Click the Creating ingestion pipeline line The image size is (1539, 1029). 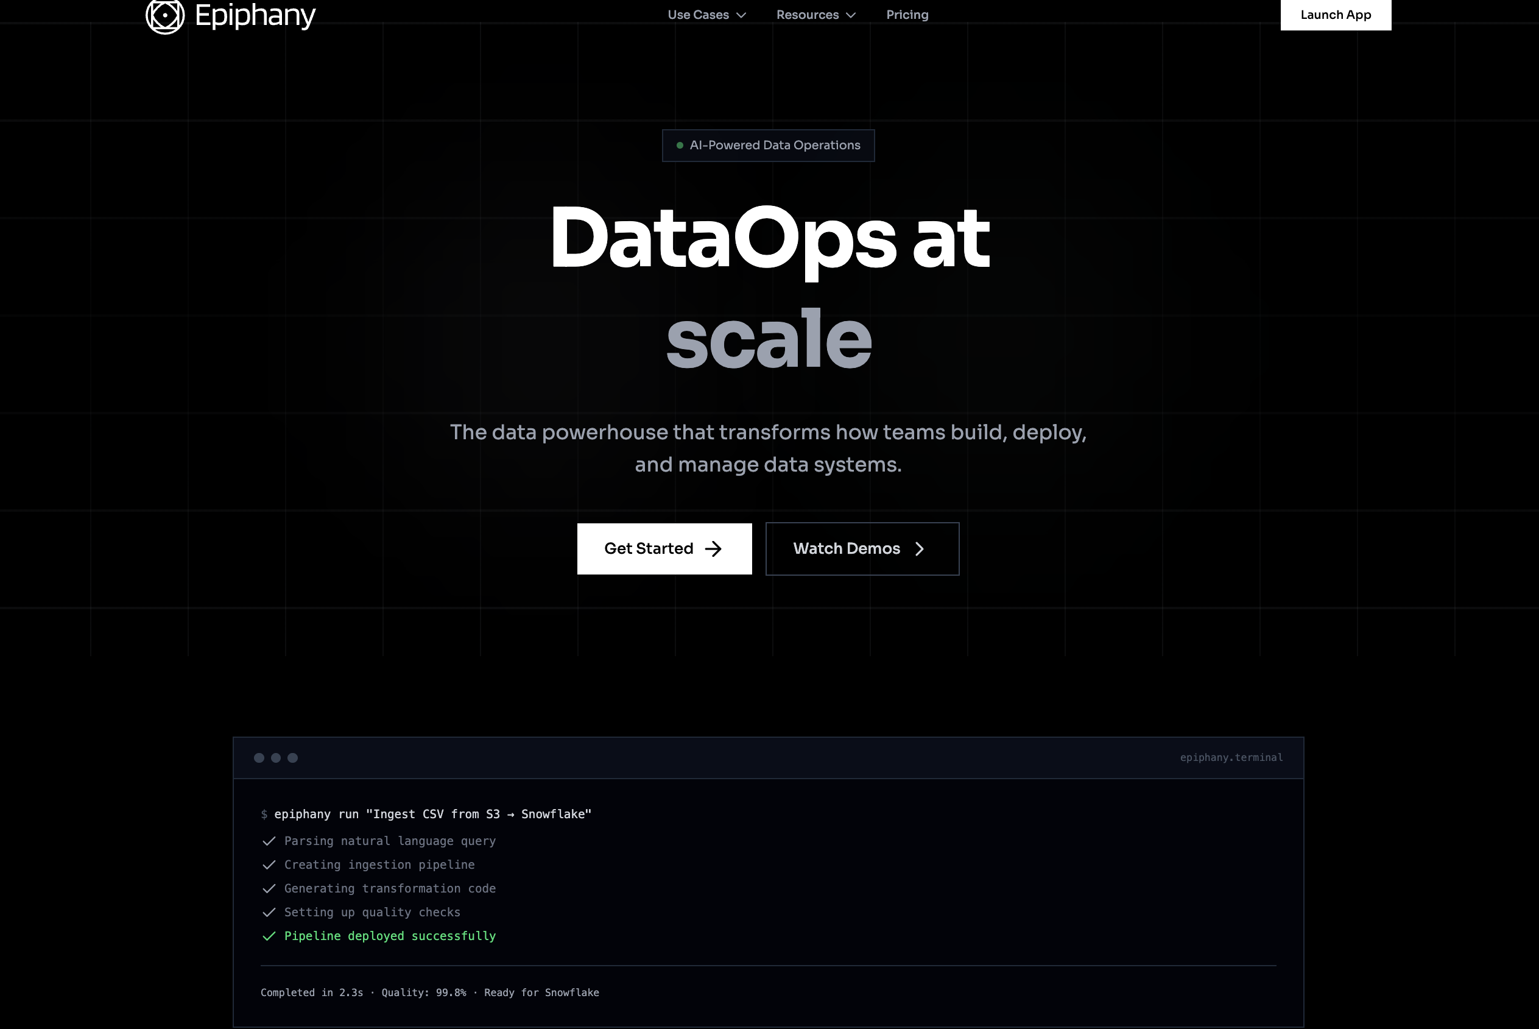(x=379, y=865)
